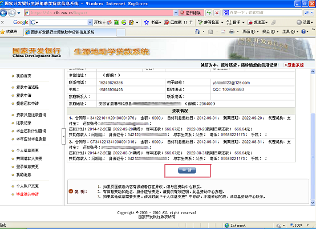
Task: Open 贷款申请流程 in the sidebar
Action: [x=27, y=87]
